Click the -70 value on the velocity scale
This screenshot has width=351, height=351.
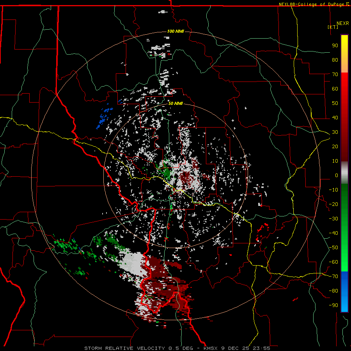[333, 277]
